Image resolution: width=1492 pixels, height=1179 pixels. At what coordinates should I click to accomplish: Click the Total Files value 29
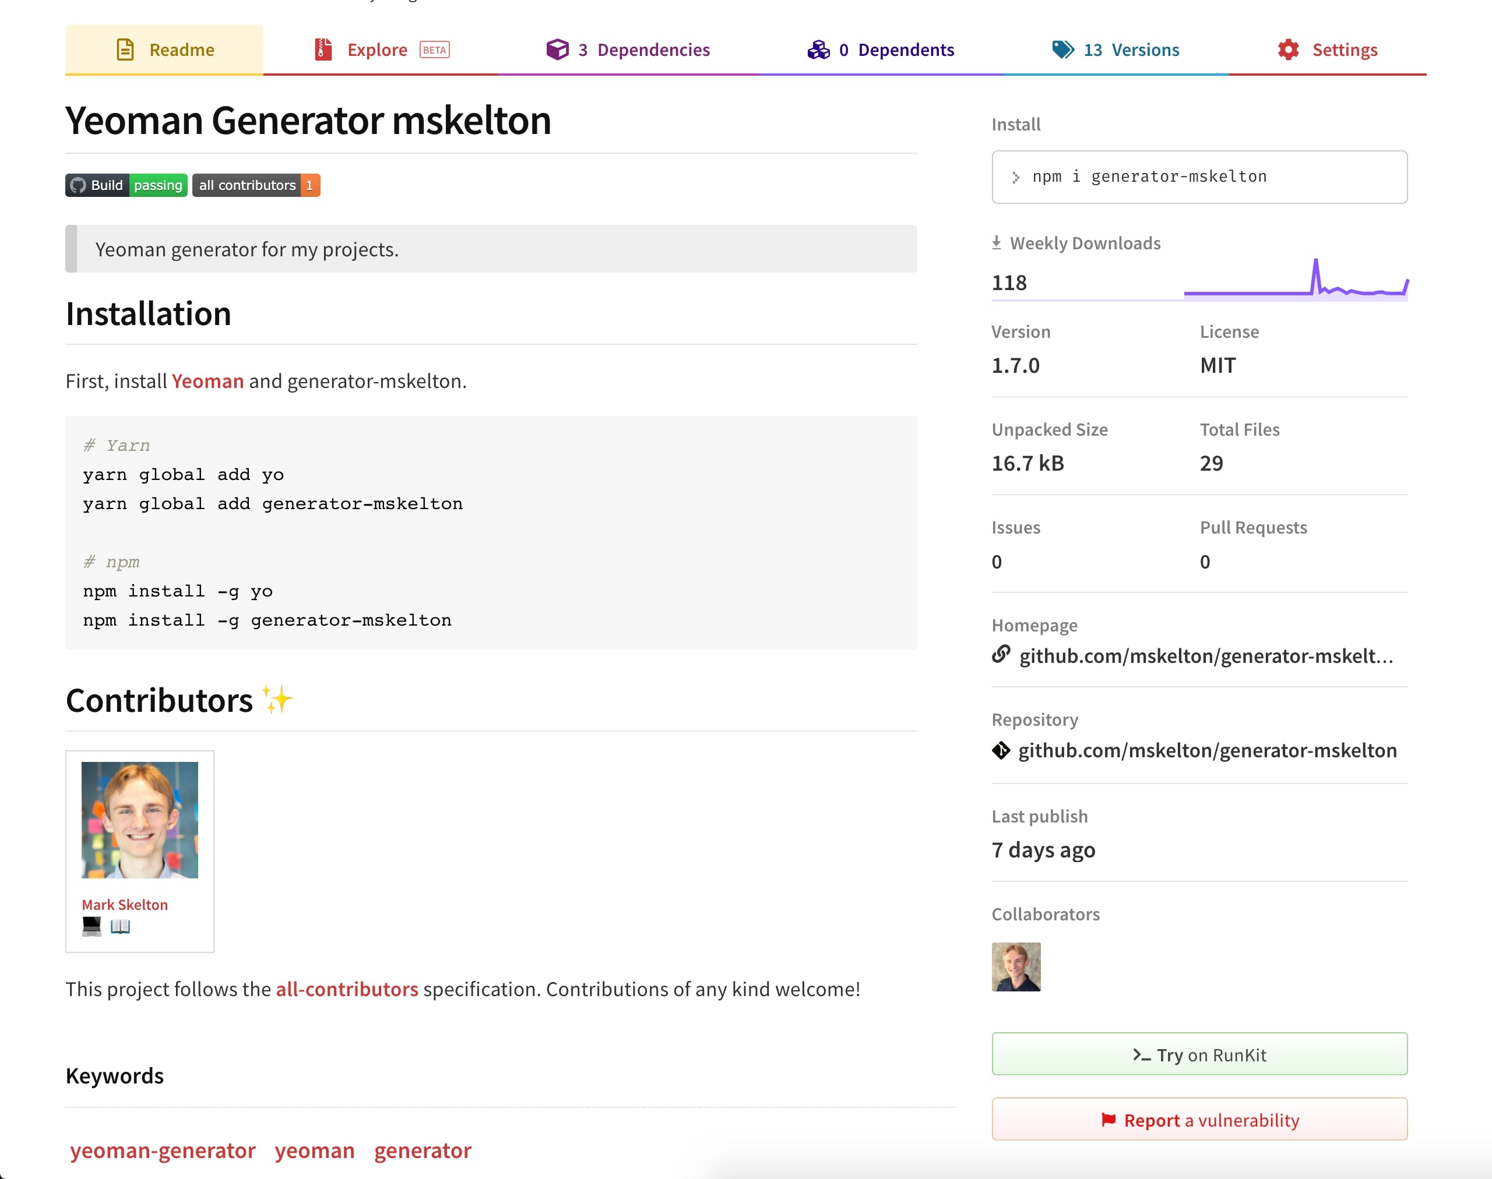click(x=1212, y=463)
